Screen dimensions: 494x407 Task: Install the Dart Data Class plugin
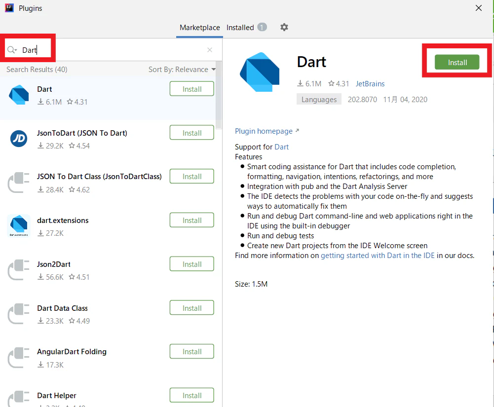[192, 308]
